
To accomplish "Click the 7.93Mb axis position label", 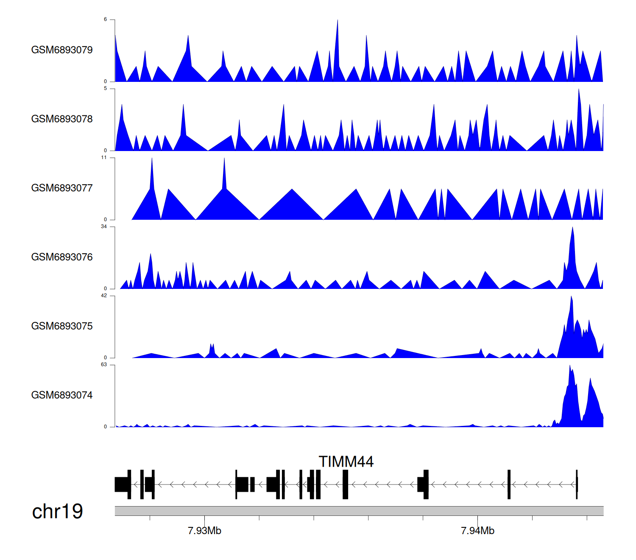I will click(204, 531).
